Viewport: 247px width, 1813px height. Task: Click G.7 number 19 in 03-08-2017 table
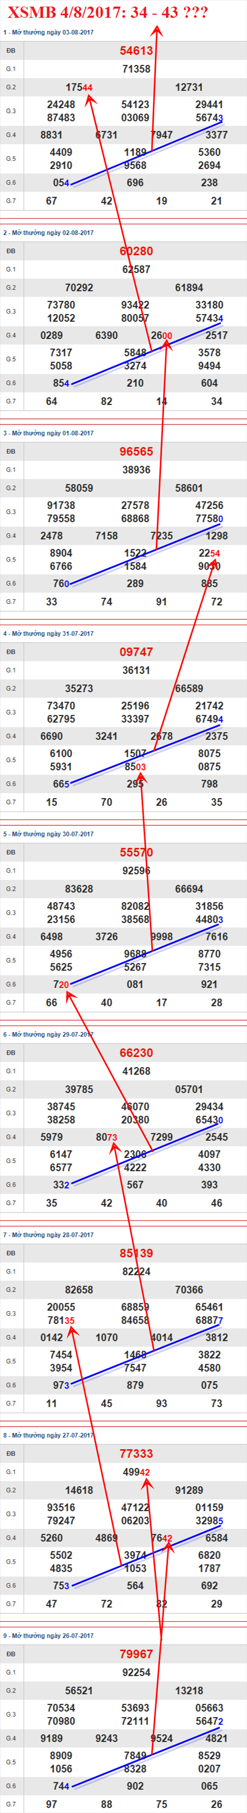pos(162,201)
